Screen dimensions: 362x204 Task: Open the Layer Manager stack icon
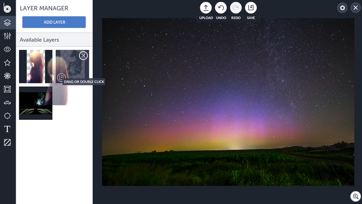point(7,23)
